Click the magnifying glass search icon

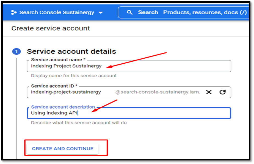(x=129, y=12)
